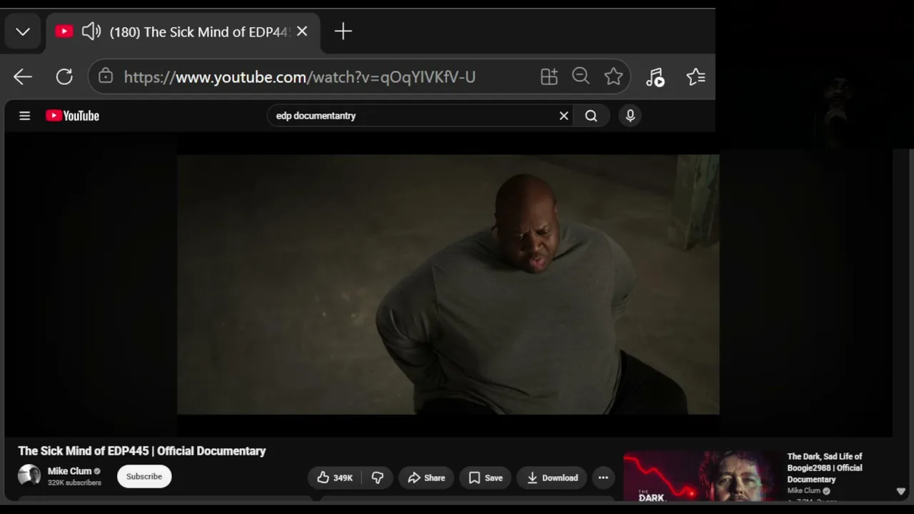This screenshot has height=514, width=914.
Task: Reload the current page
Action: (64, 77)
